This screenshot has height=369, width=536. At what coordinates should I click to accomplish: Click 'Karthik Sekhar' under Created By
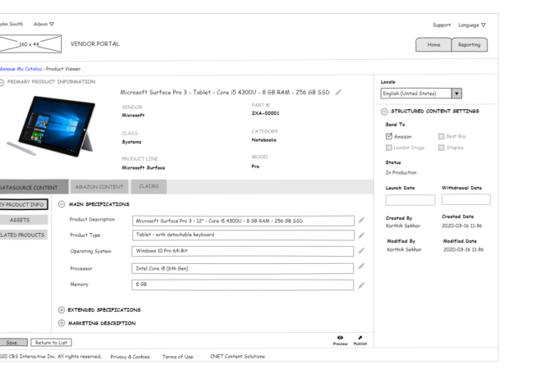coord(403,225)
